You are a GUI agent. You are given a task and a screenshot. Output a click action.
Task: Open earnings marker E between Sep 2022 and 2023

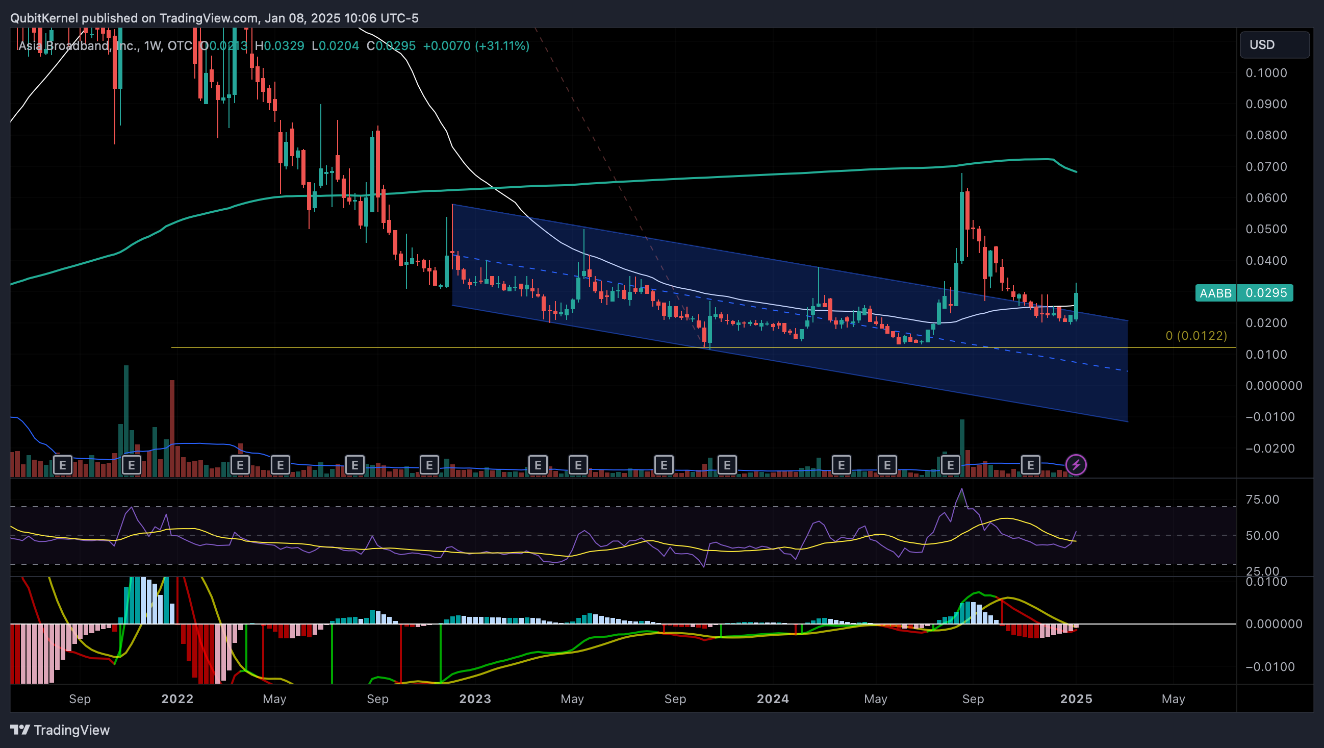[x=429, y=465]
